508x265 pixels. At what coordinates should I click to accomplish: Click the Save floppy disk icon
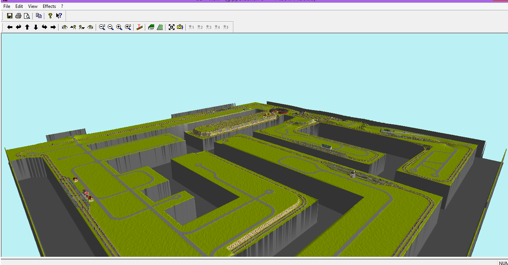10,16
